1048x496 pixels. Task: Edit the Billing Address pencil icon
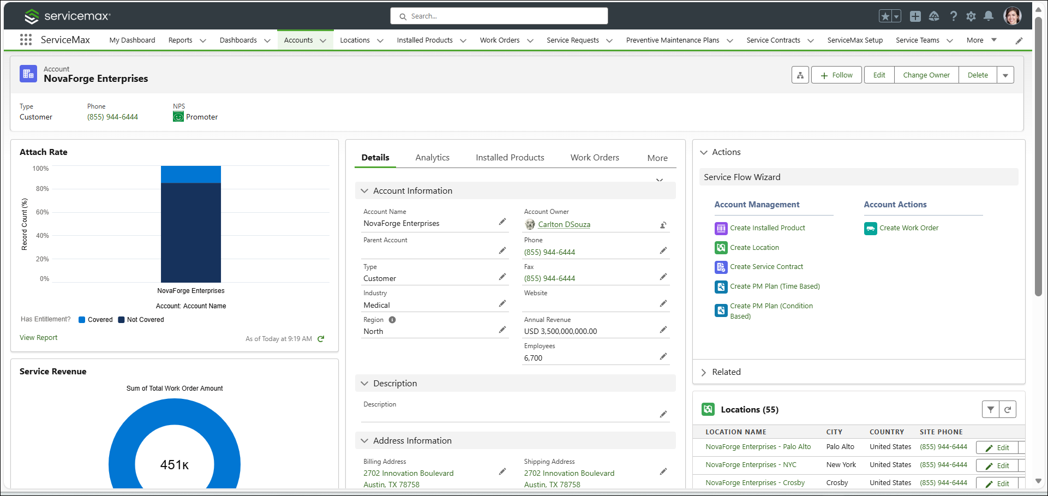[502, 471]
